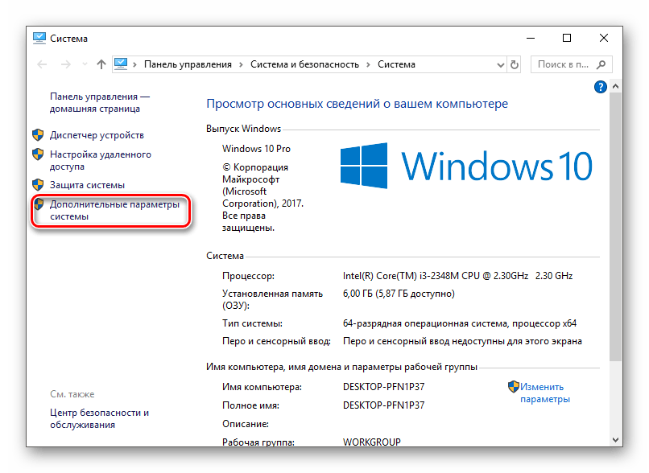Click the Forward navigation arrow
The image size is (649, 473).
tap(65, 64)
